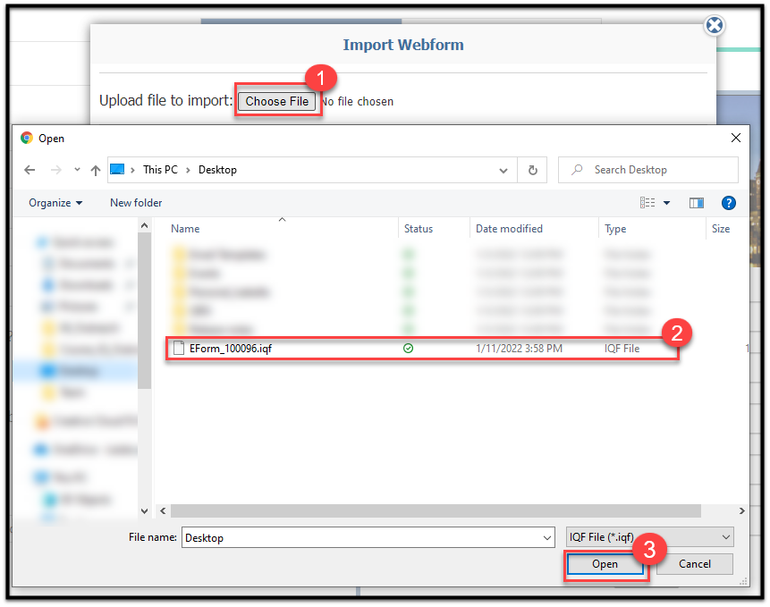
Task: Click the horizontal scrollbar left arrow
Action: 163,511
